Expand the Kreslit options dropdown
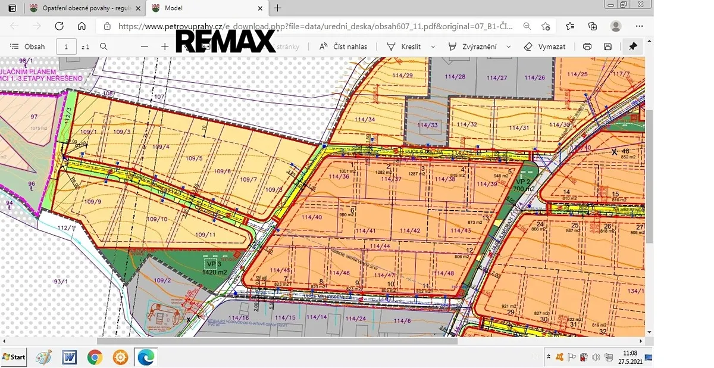The width and height of the screenshot is (714, 368). click(x=433, y=46)
